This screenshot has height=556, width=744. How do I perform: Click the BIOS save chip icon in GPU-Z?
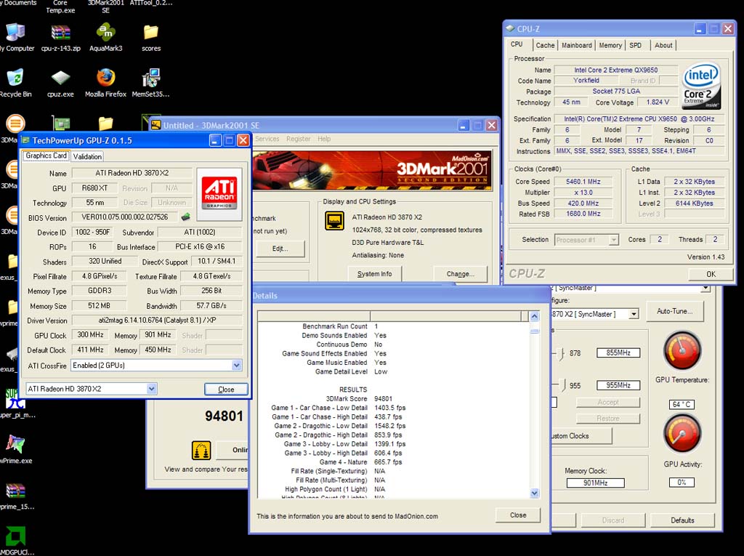coord(185,217)
